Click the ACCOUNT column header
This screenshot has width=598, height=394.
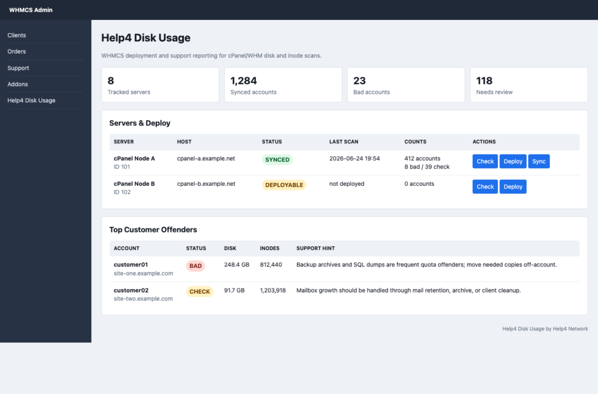pos(127,249)
